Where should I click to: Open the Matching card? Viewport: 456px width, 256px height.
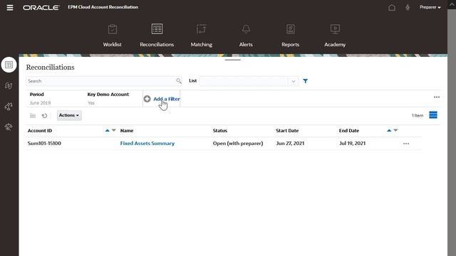(x=201, y=36)
